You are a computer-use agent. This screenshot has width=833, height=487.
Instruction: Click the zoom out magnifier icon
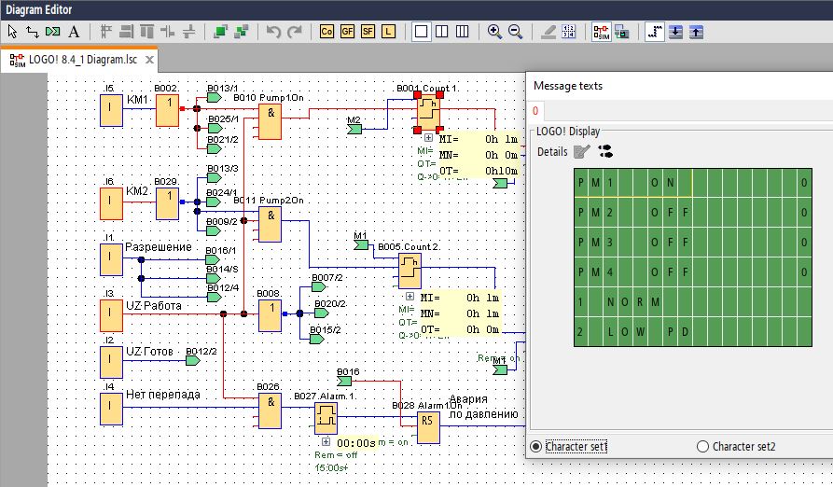click(x=515, y=32)
